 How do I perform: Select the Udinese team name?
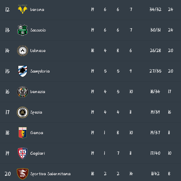coord(38,51)
